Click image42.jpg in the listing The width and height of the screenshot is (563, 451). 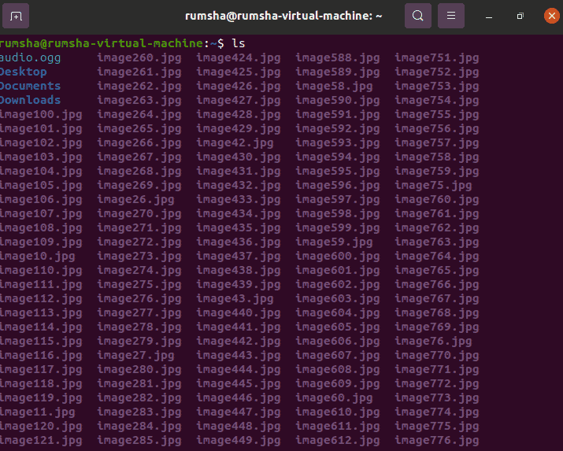235,143
